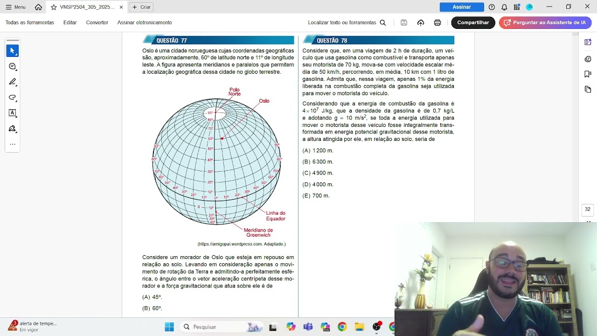
Task: Open Windows Start button
Action: point(169,327)
